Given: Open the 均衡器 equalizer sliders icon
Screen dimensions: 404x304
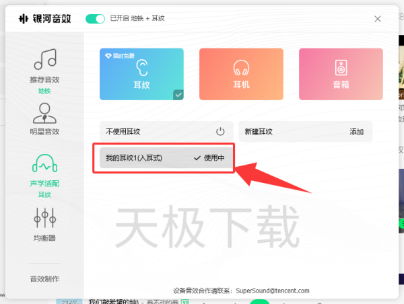Looking at the screenshot, I should click(44, 217).
